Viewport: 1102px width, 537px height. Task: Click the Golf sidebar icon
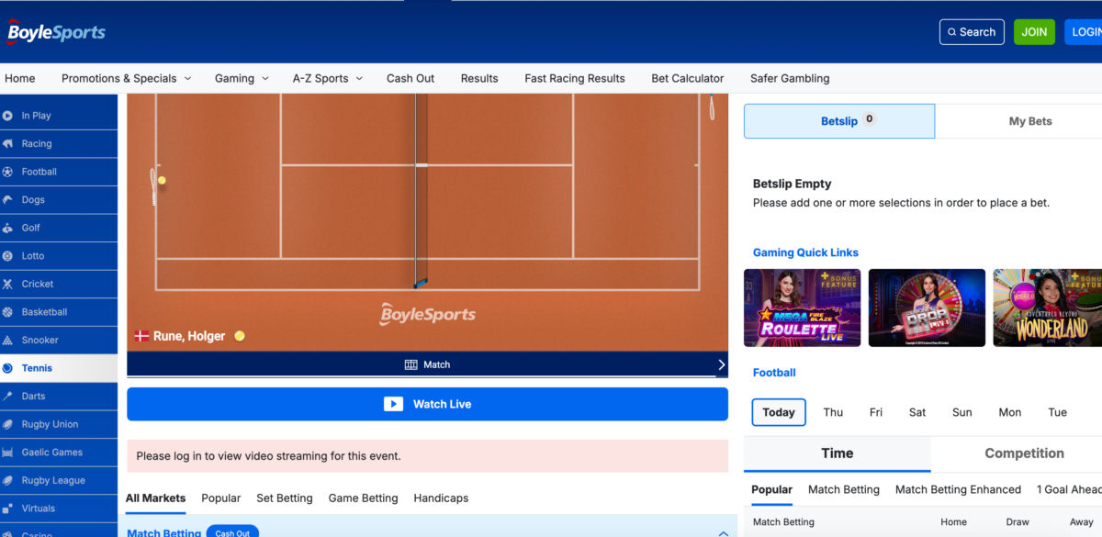click(8, 228)
